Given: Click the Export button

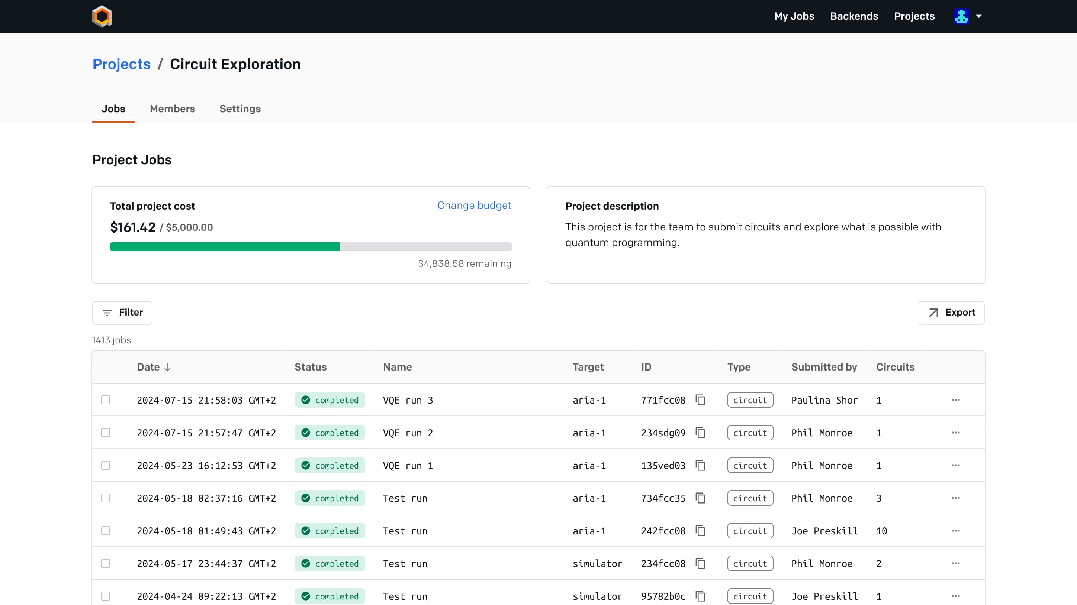Looking at the screenshot, I should pyautogui.click(x=952, y=313).
